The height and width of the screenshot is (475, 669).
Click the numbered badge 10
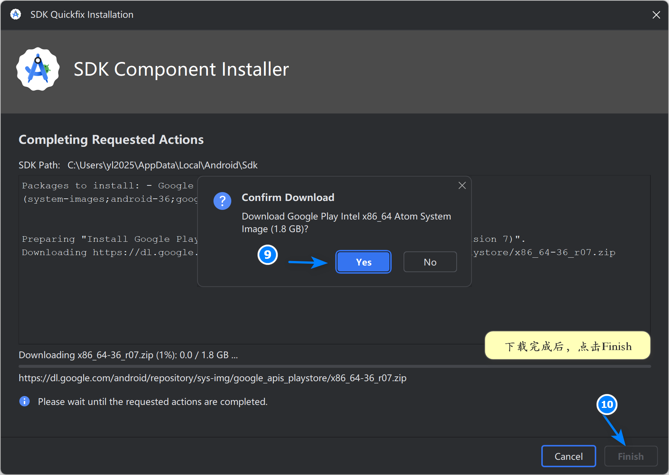tap(607, 405)
